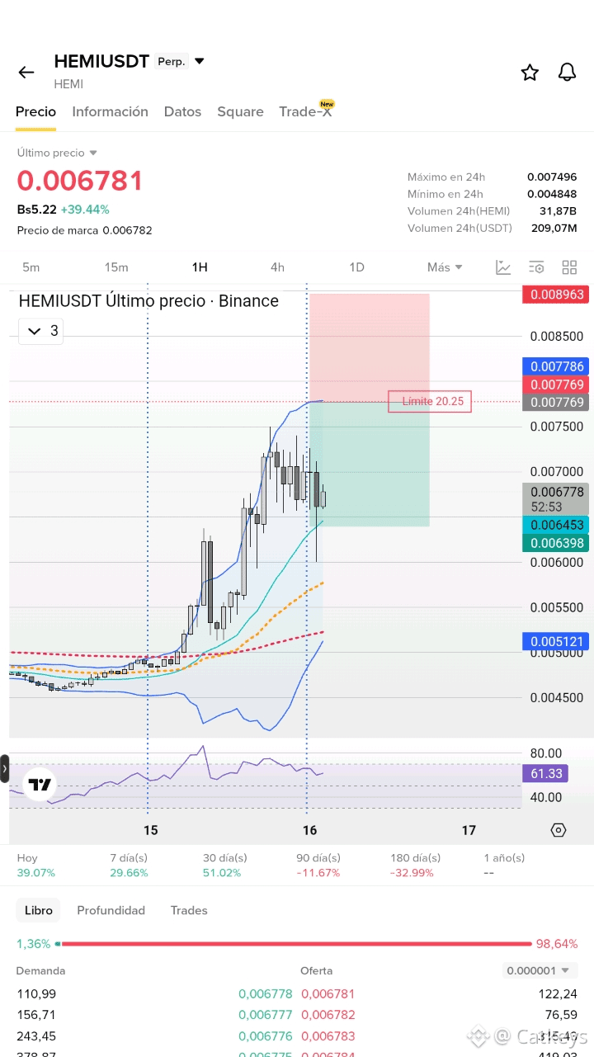Image resolution: width=594 pixels, height=1057 pixels.
Task: Click Precio de marca 0.006782 text
Action: tap(84, 230)
